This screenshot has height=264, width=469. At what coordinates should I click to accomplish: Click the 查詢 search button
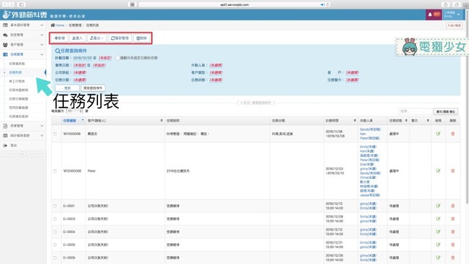point(67,88)
